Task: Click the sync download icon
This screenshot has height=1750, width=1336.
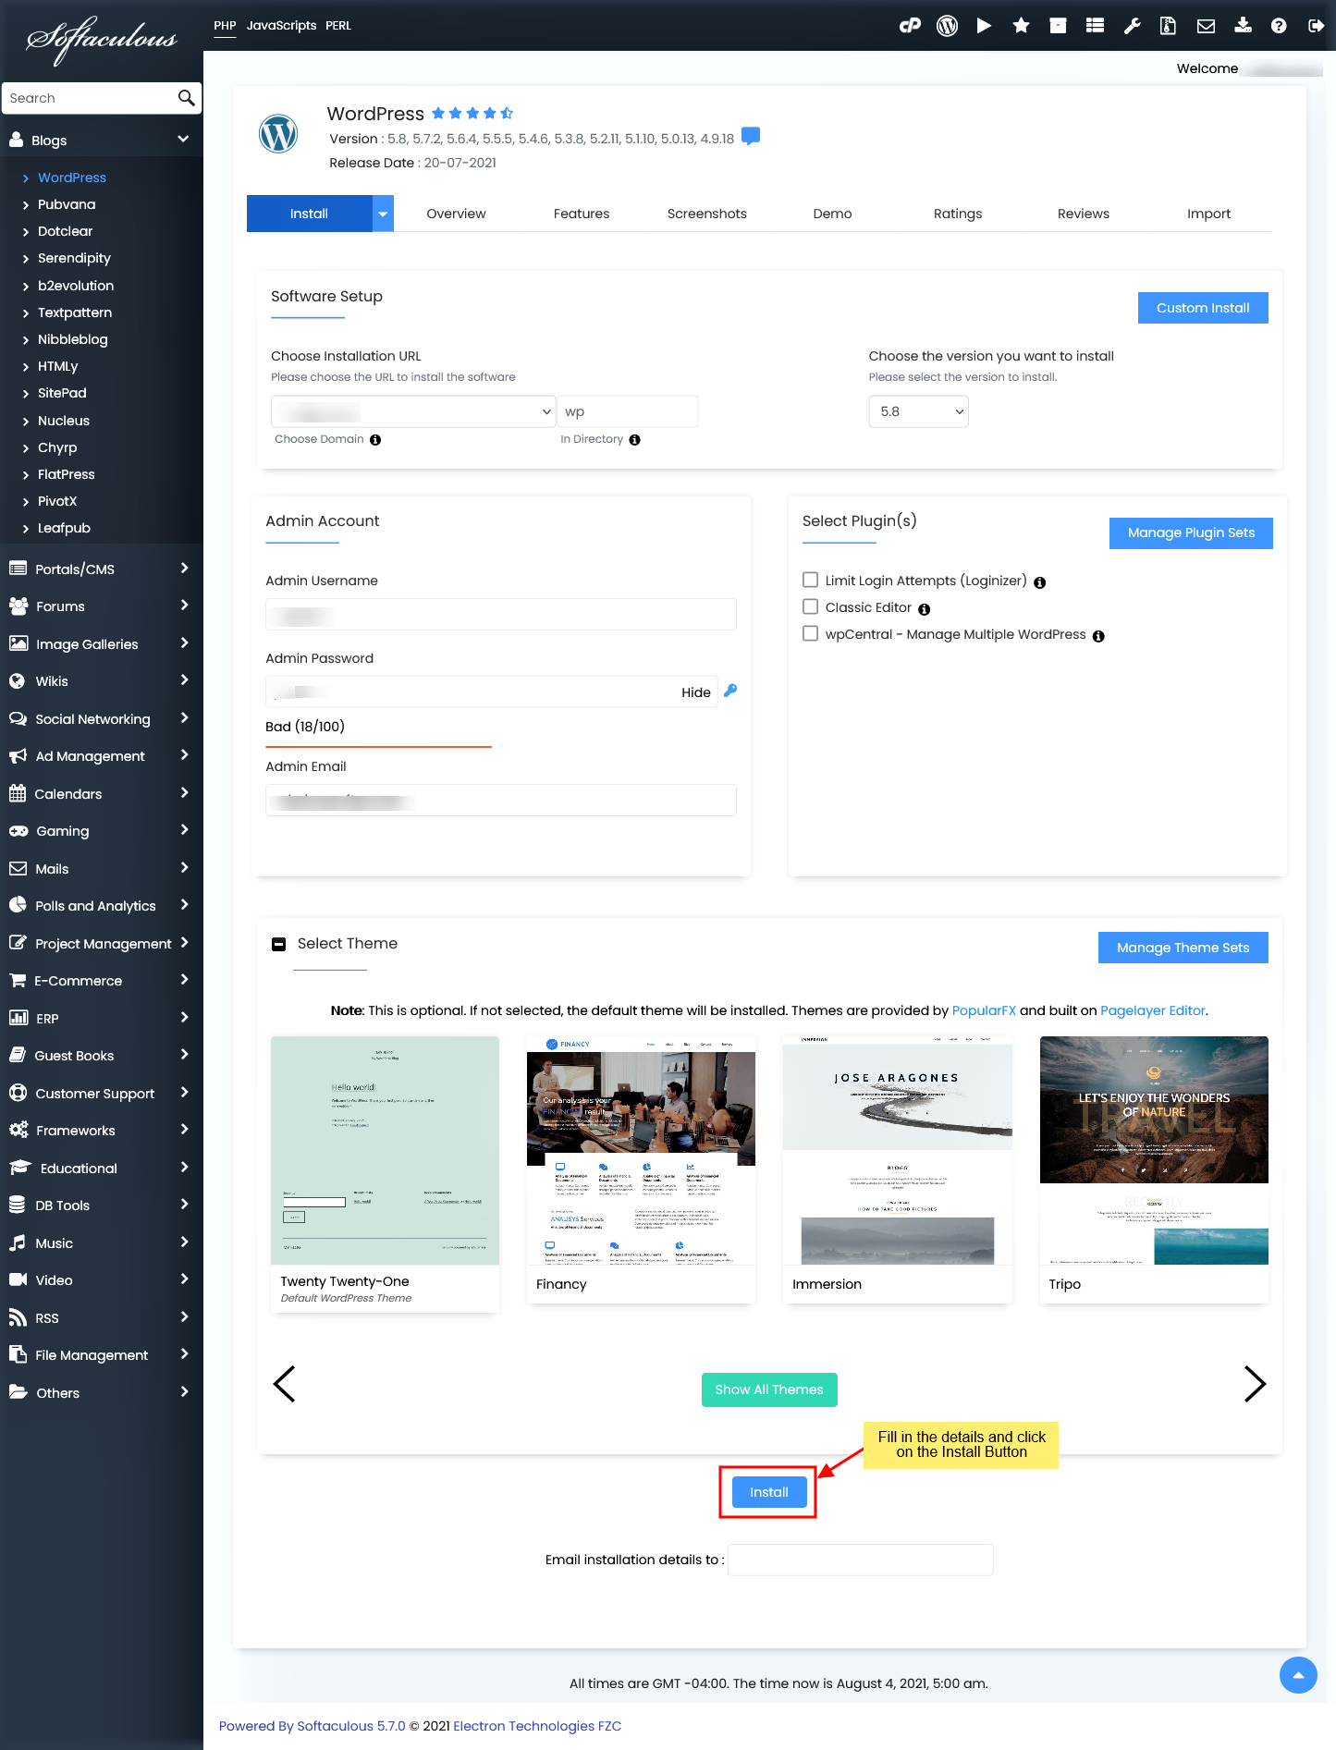Action: coord(1243,26)
